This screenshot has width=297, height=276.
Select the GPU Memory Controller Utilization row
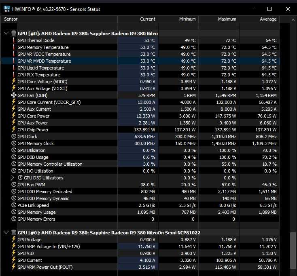[140, 164]
